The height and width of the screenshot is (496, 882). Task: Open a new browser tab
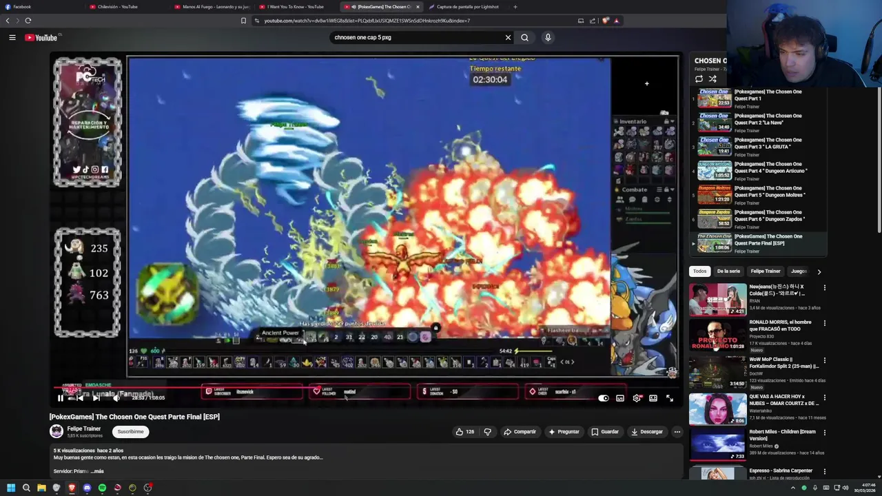(515, 7)
